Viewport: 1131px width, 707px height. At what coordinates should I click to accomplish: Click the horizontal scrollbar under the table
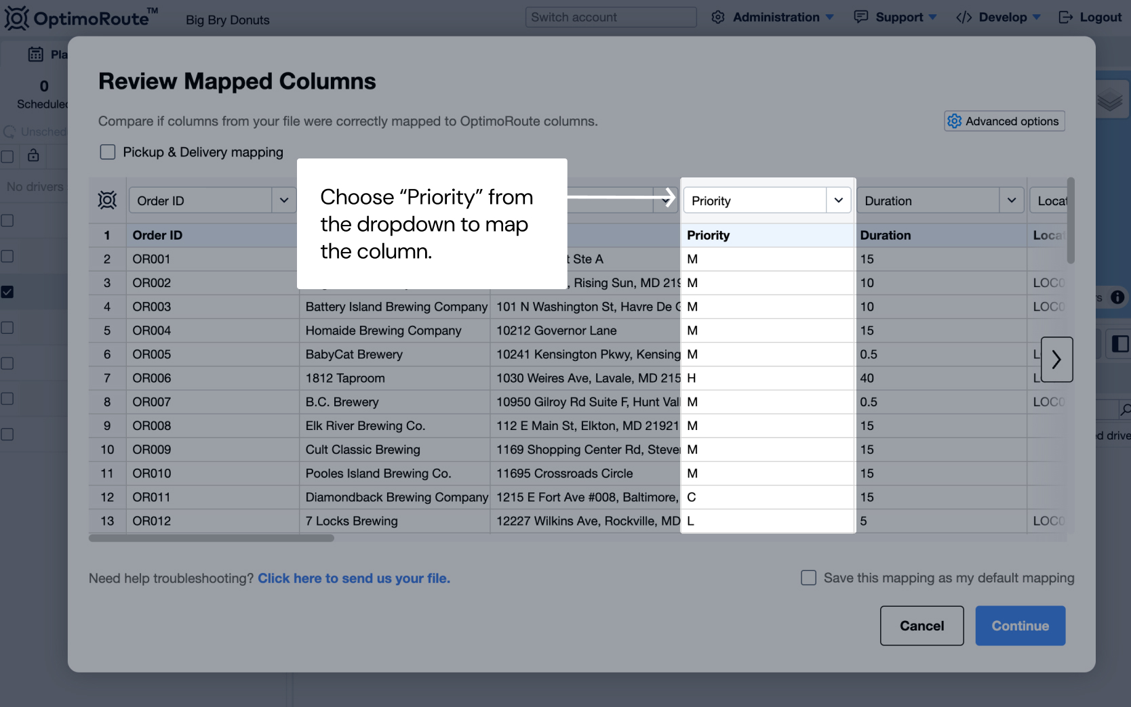pos(212,538)
